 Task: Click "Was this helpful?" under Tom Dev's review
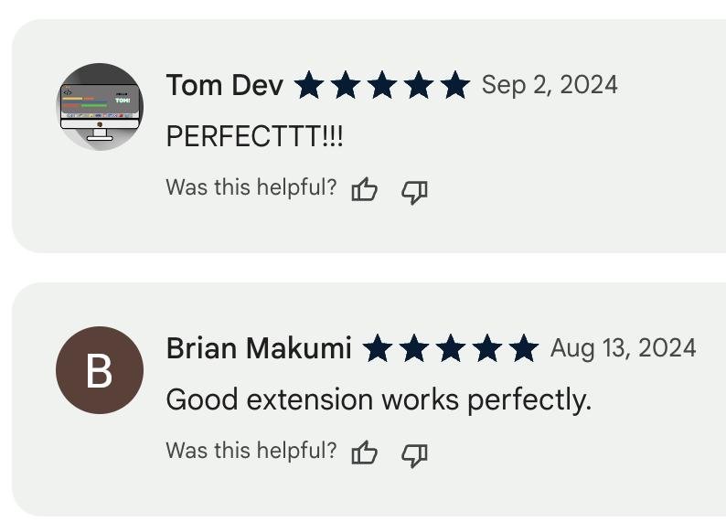coord(251,188)
